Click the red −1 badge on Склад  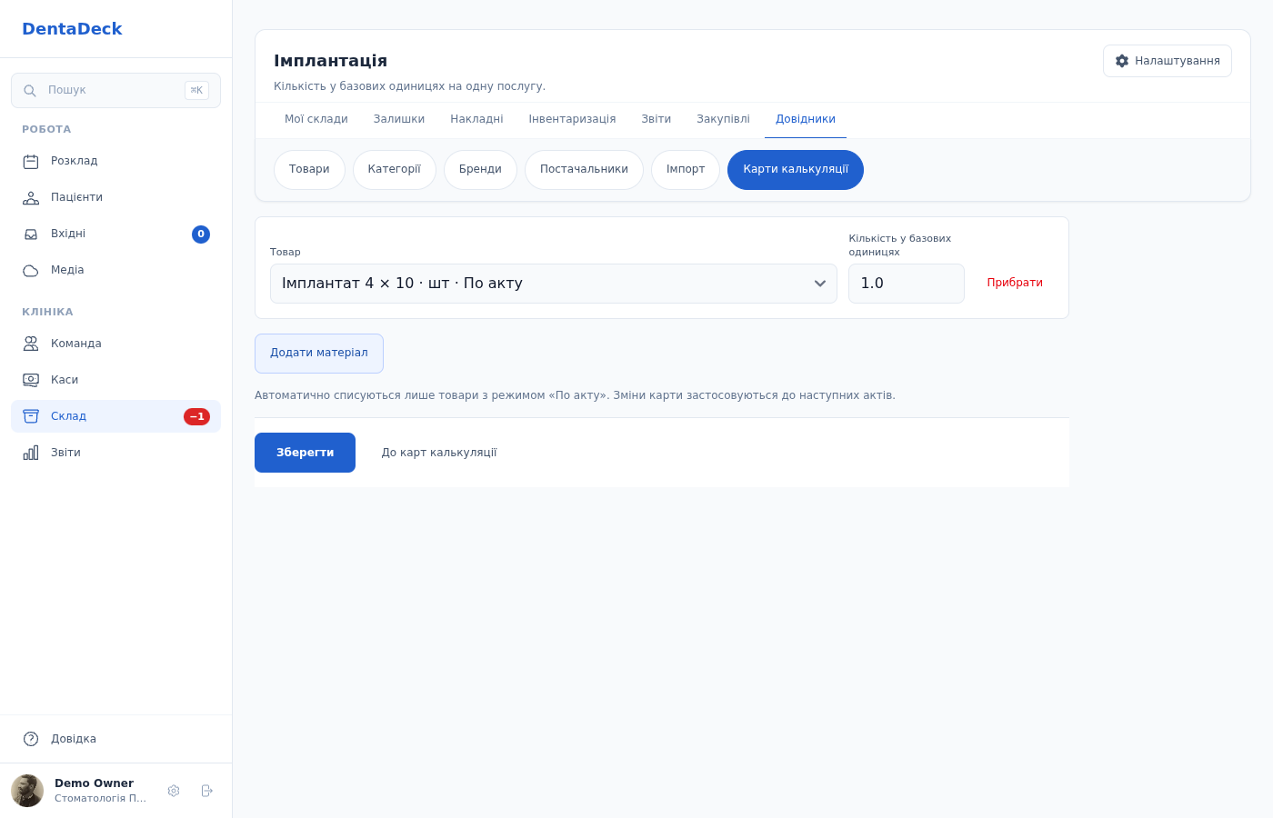coord(196,416)
